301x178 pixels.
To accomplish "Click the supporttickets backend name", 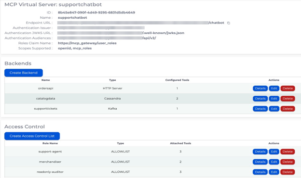I will click(45, 109).
